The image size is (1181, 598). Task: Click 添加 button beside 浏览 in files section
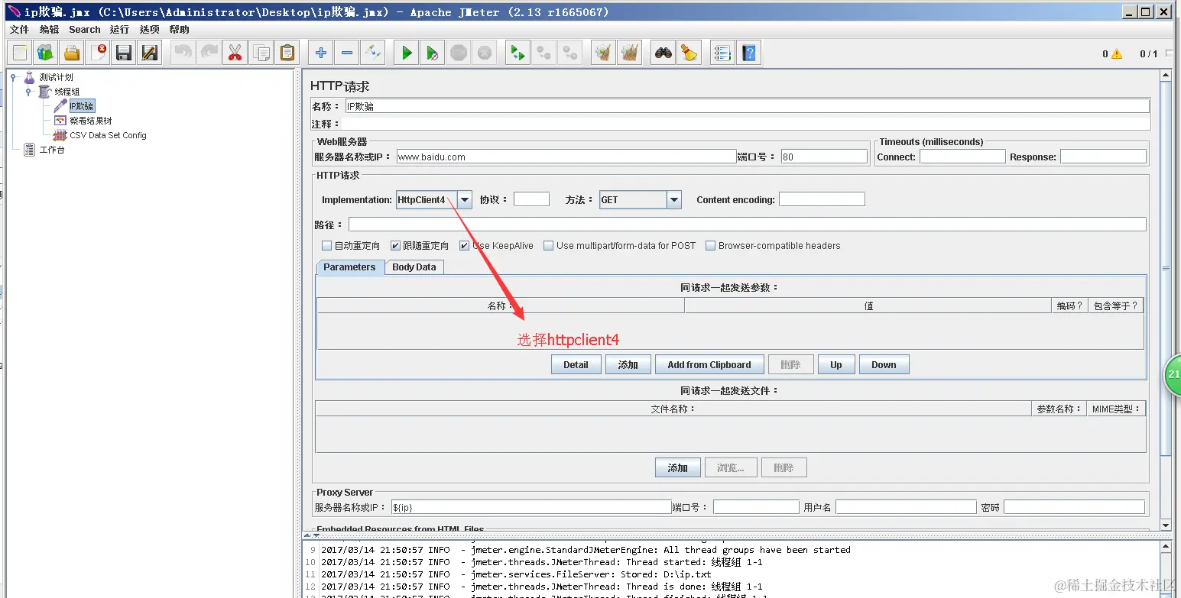tap(678, 467)
